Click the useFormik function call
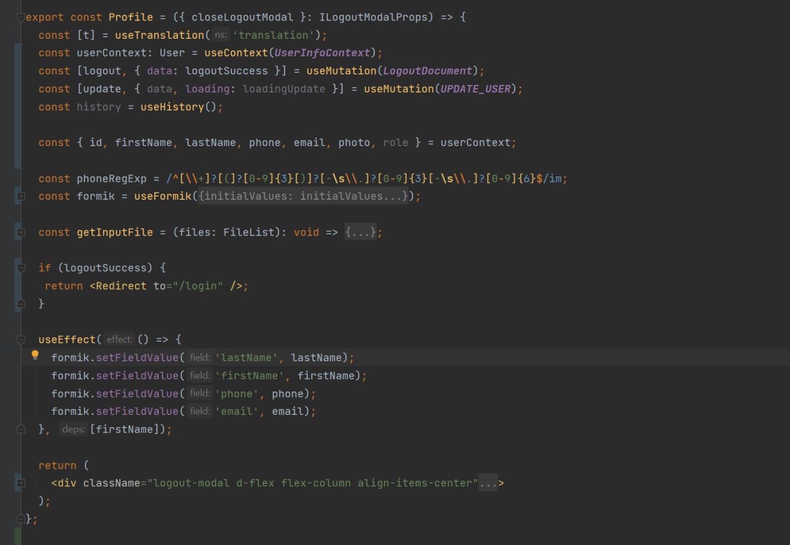This screenshot has width=790, height=545. [163, 196]
